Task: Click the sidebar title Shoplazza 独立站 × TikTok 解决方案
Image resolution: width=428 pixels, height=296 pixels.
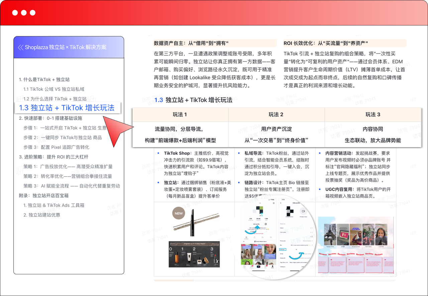Action: tap(66, 47)
